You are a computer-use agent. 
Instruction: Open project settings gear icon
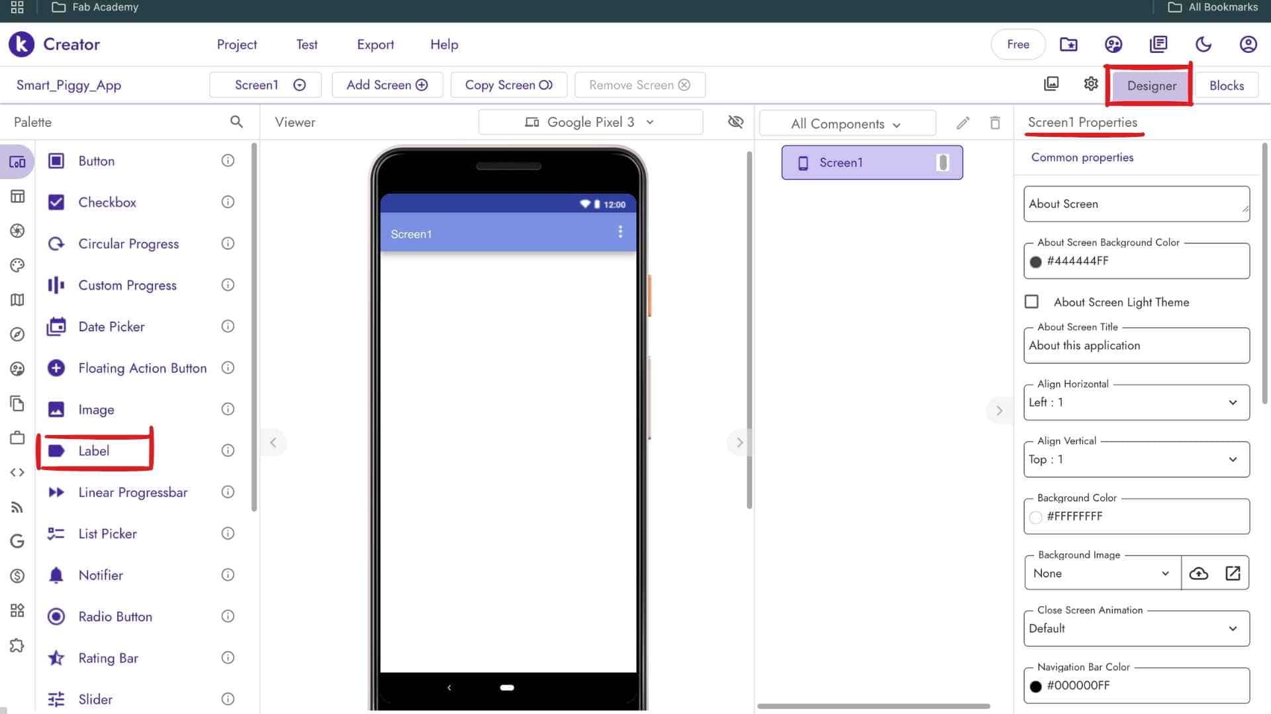(x=1091, y=84)
